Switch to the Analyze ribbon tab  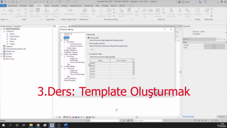click(x=64, y=6)
